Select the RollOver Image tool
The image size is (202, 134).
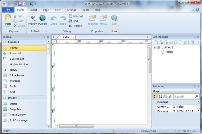(x=24, y=120)
